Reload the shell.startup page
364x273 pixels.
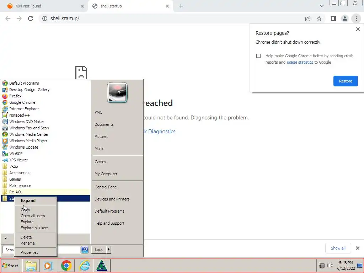[x=31, y=18]
